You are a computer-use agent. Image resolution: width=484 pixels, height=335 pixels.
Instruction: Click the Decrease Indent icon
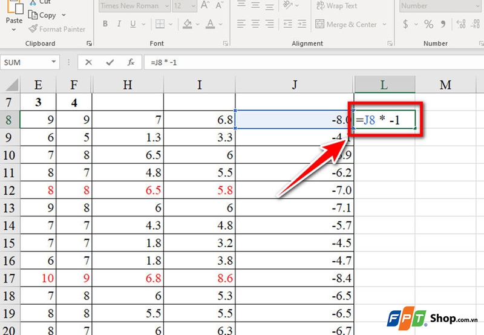point(288,24)
